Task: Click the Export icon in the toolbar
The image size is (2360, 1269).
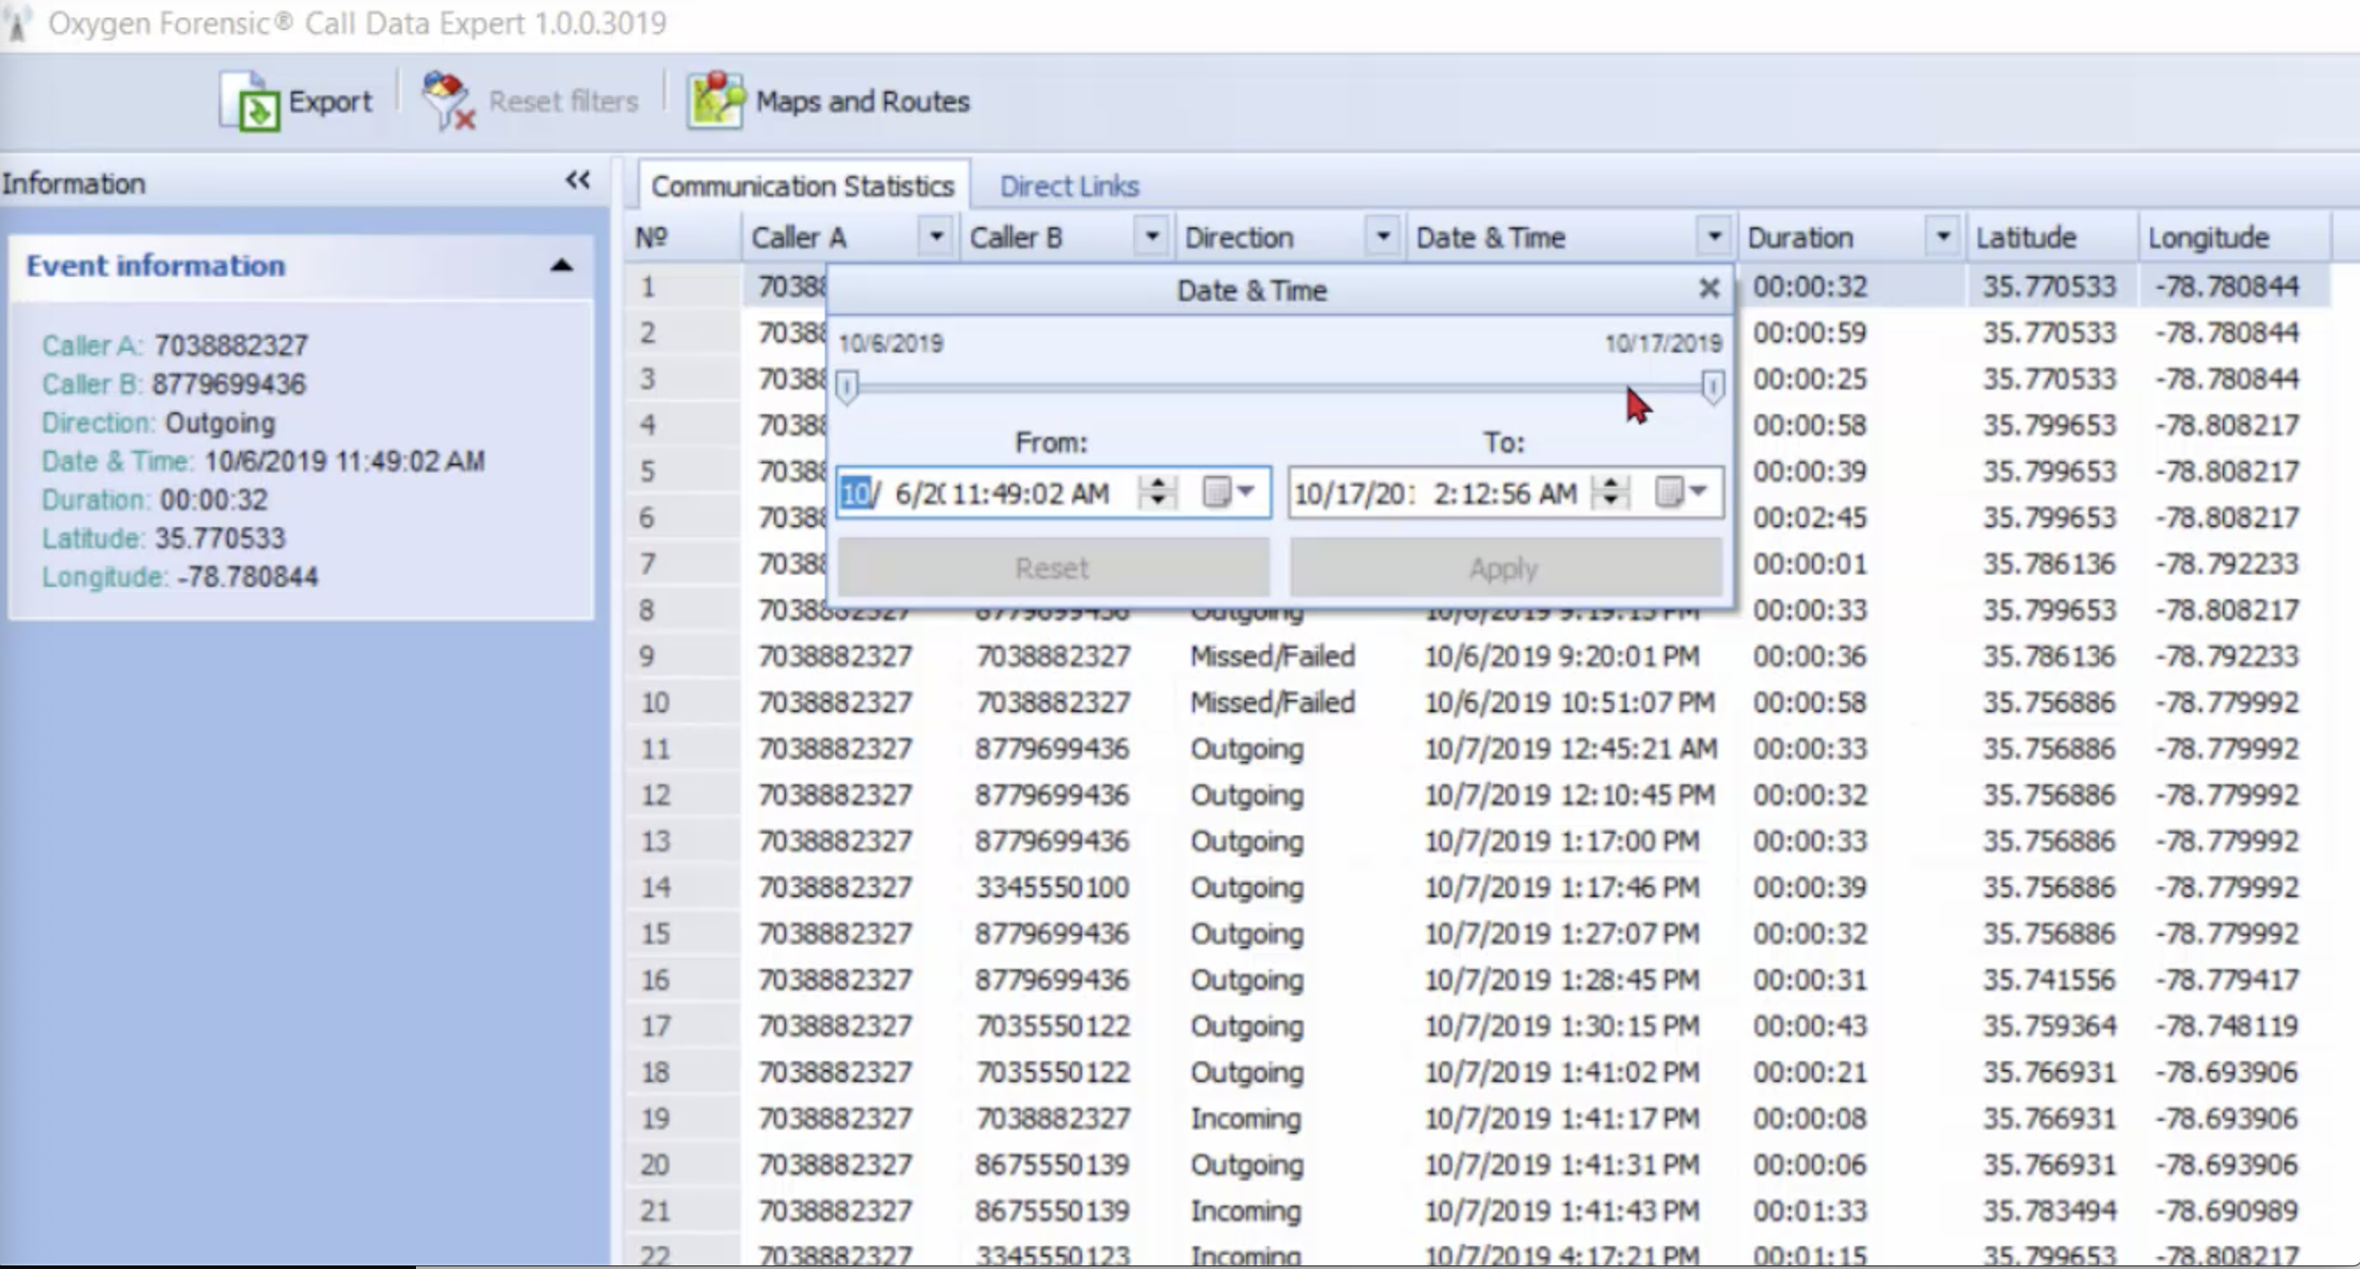Action: (249, 102)
